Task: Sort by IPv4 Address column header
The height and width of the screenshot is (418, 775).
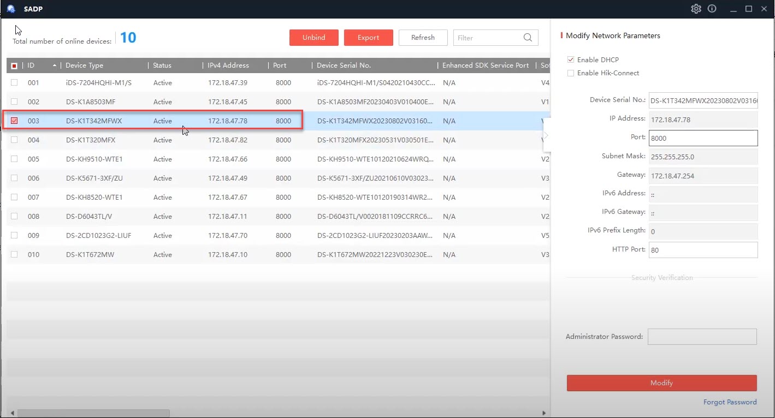Action: 228,65
